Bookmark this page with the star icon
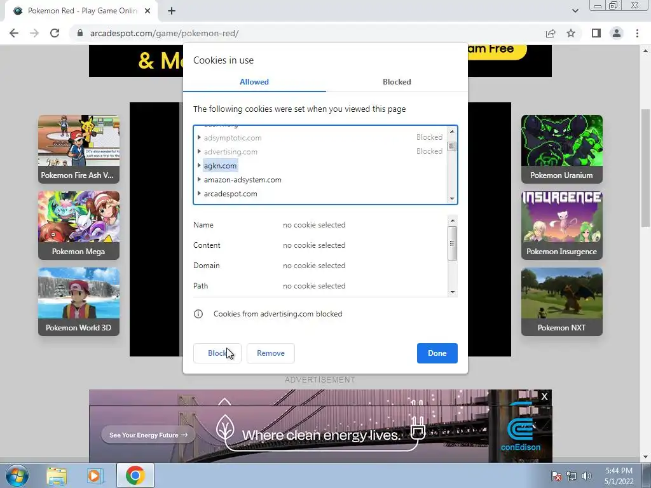 coord(571,33)
